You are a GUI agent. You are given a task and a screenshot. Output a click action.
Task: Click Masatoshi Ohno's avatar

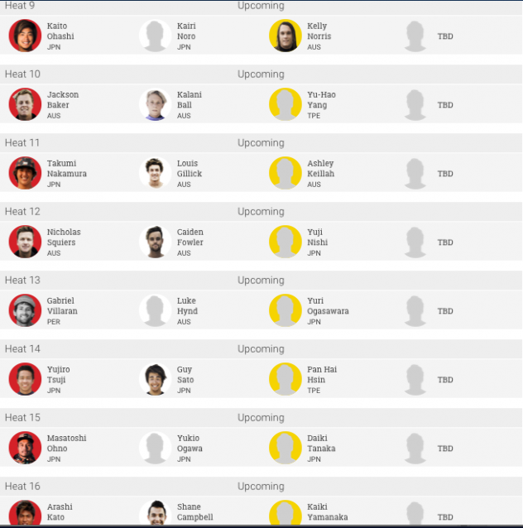pyautogui.click(x=25, y=448)
